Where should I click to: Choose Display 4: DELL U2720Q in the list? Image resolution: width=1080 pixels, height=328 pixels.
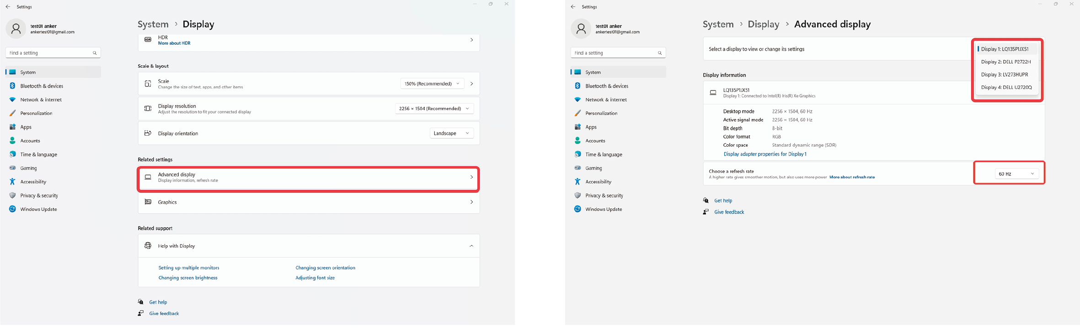[x=1006, y=87]
